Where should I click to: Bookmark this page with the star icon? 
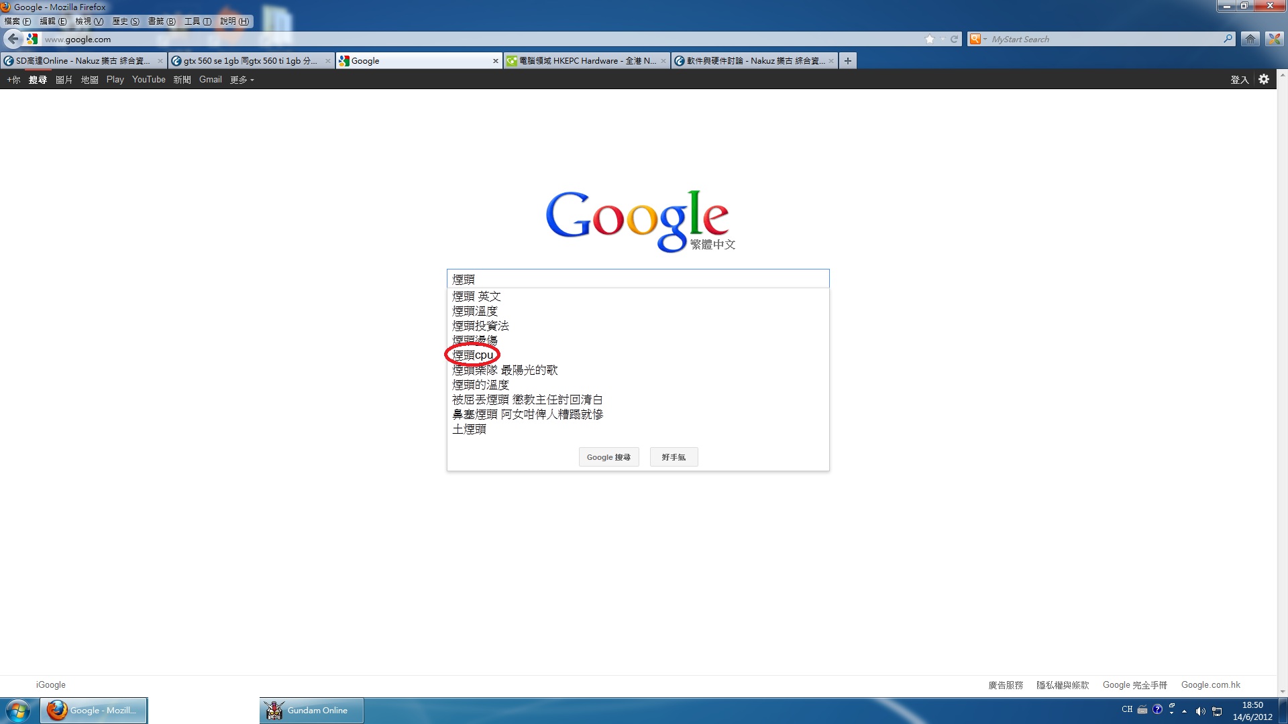pyautogui.click(x=929, y=39)
